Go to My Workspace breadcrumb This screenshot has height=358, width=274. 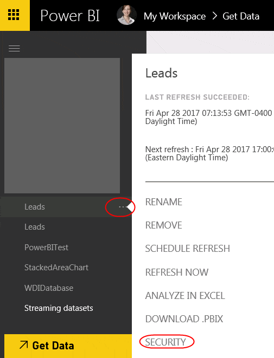point(175,16)
